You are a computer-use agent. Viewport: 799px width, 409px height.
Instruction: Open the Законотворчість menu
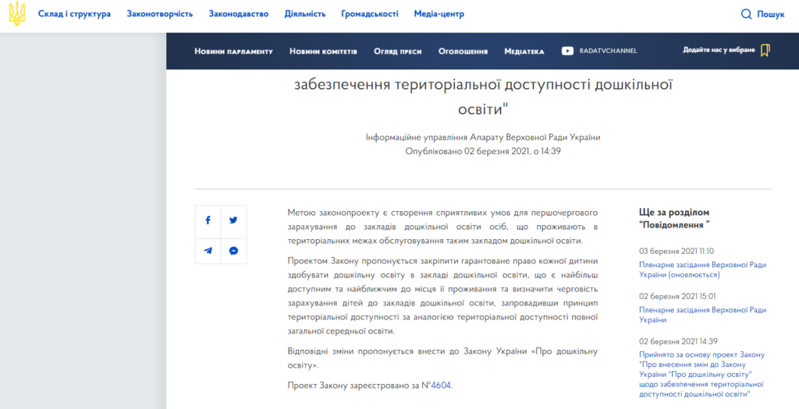pos(160,14)
